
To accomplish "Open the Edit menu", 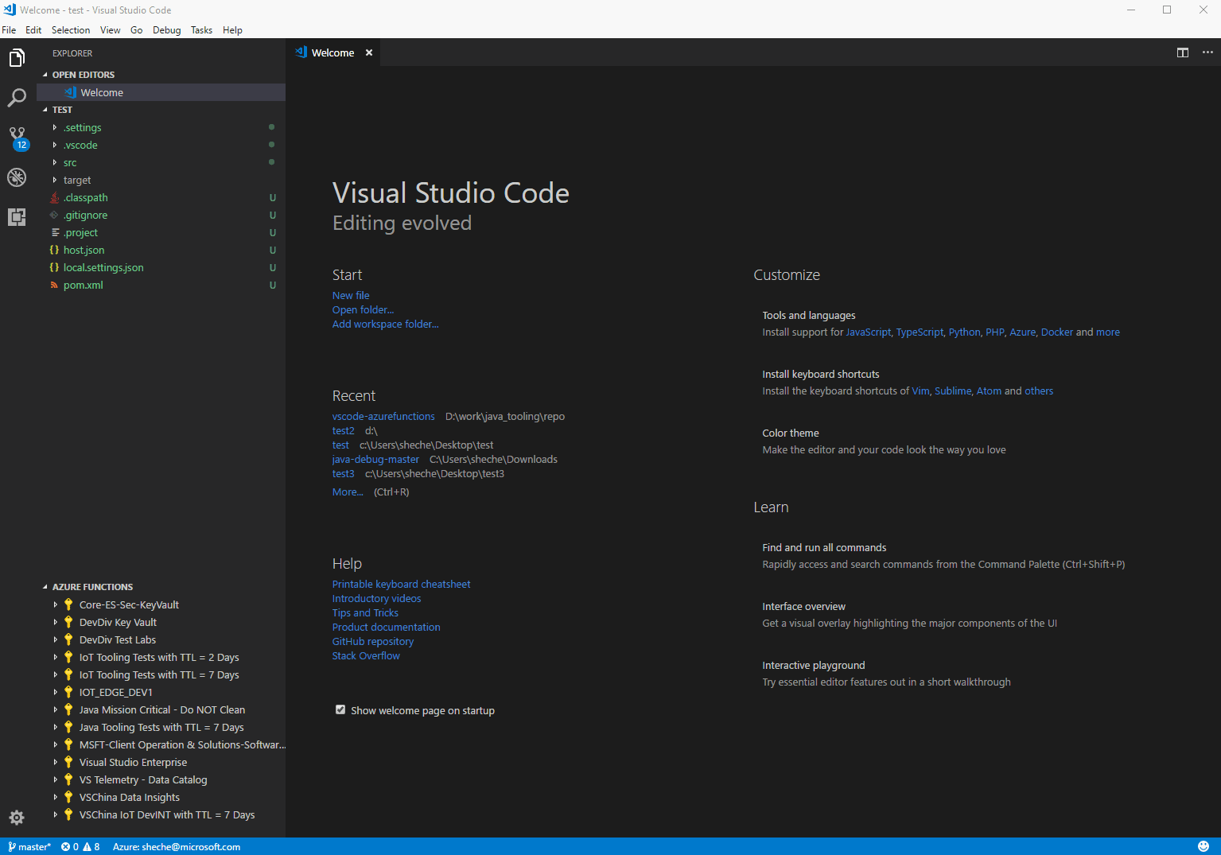I will 33,30.
